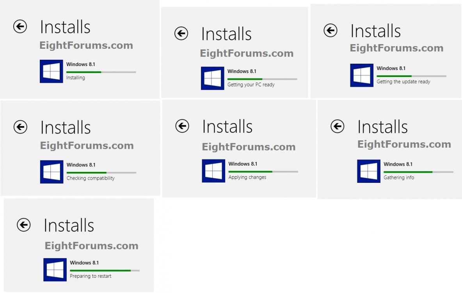Screen dimensions: 462x293
Task: Click 'Windows 8.1' title above 'Getting your PC ready'
Action: (x=242, y=71)
